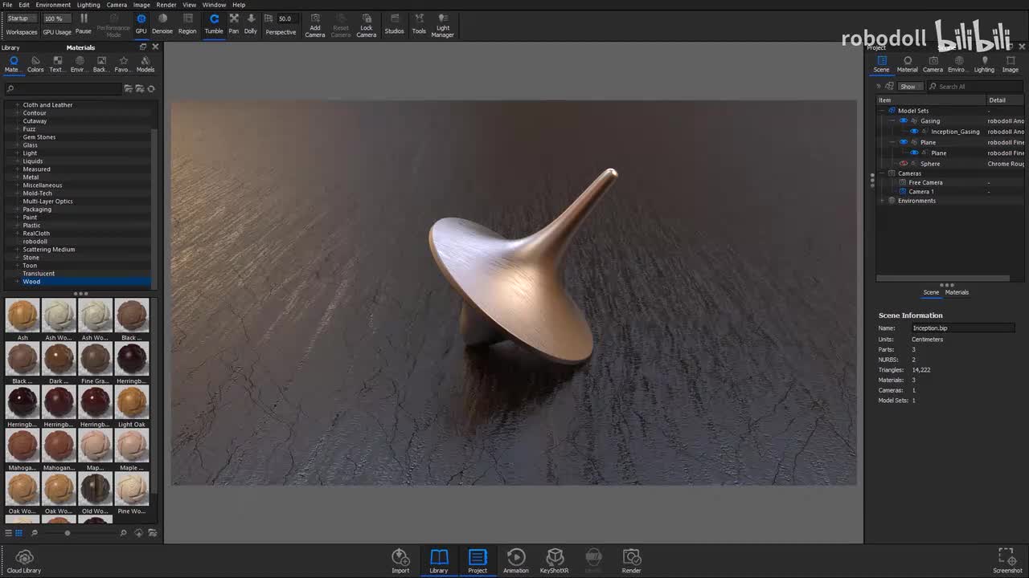Open the Cloud Library

pyautogui.click(x=24, y=561)
